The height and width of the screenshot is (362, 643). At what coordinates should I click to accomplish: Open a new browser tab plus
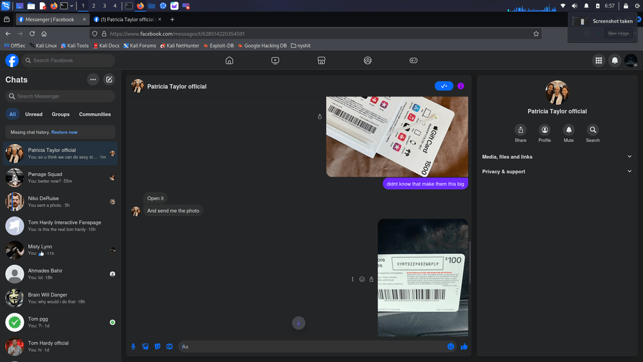(x=172, y=19)
